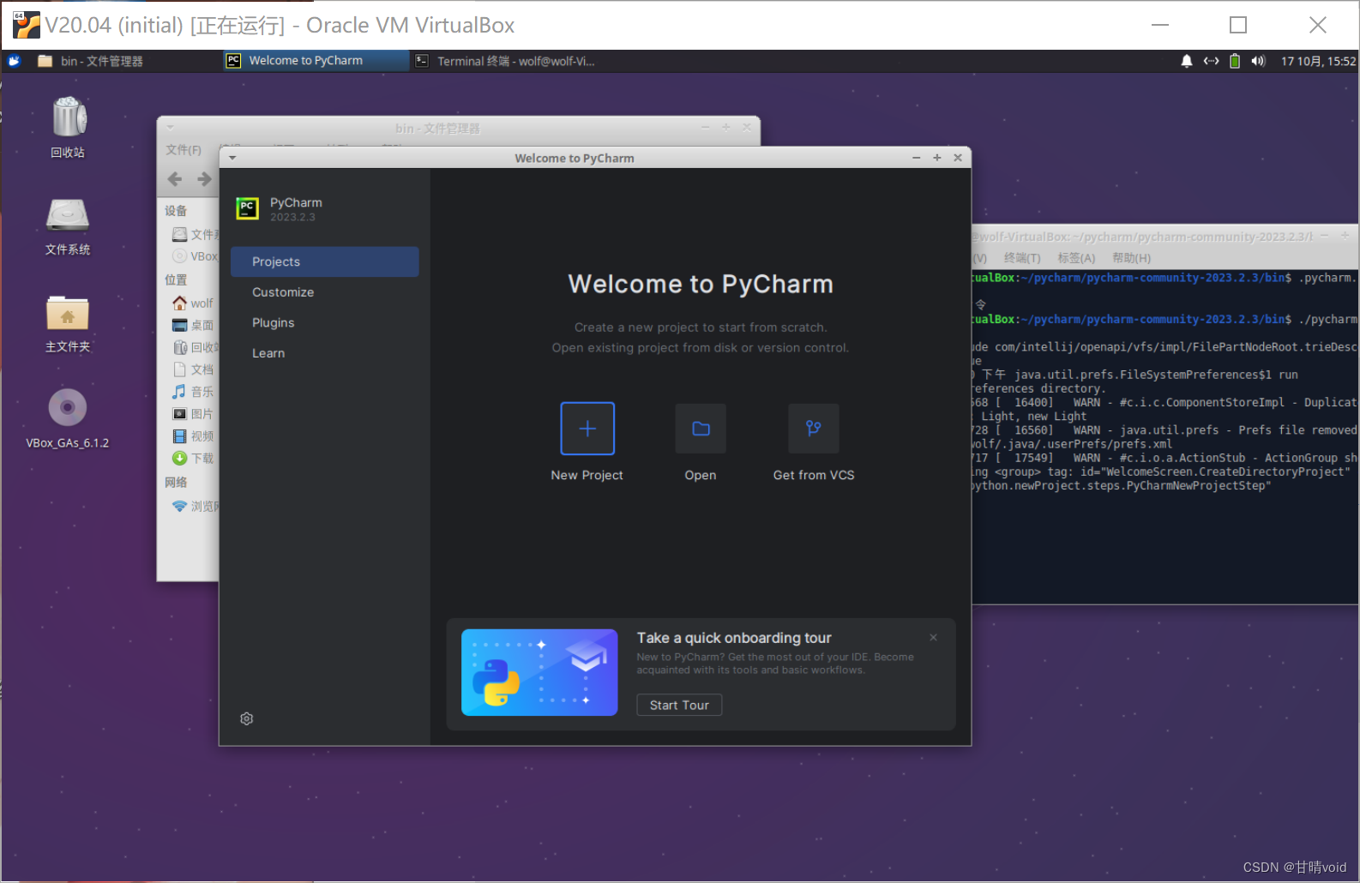Select 桌面 in file manager sidebar
Viewport: 1360px width, 883px height.
pyautogui.click(x=193, y=326)
